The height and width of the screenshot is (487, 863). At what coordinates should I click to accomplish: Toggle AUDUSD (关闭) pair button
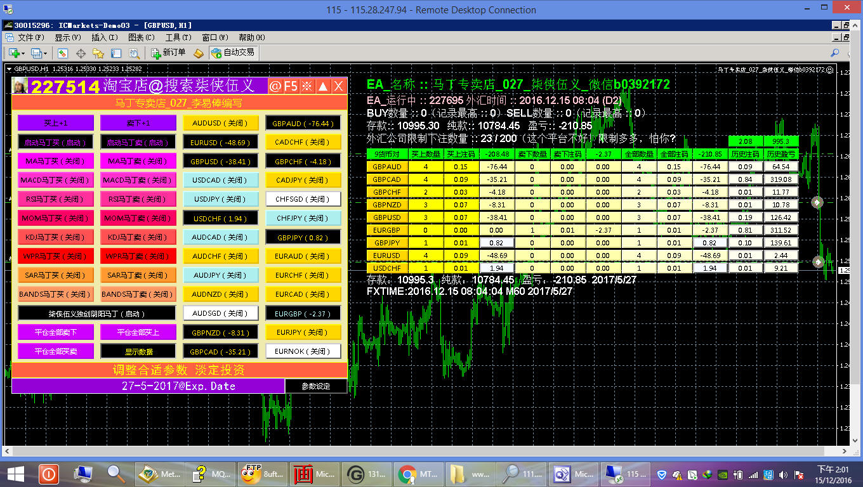pyautogui.click(x=220, y=123)
